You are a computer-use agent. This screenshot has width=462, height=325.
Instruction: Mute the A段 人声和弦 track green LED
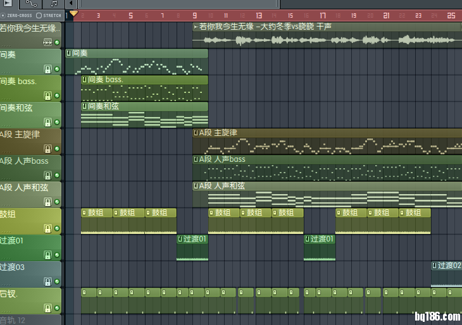tap(57, 202)
